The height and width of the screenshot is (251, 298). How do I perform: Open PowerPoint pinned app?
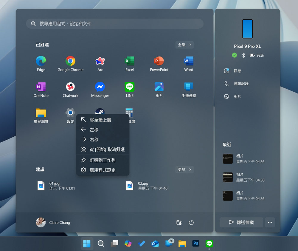click(159, 64)
